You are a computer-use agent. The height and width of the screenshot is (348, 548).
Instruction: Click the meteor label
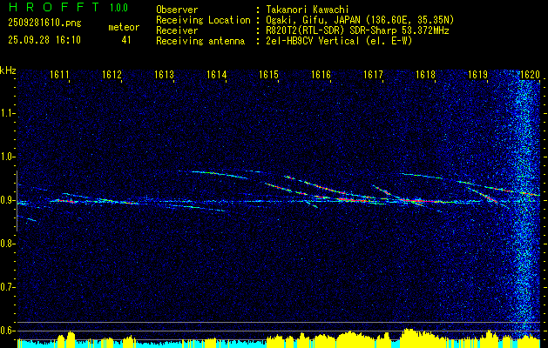(x=124, y=27)
